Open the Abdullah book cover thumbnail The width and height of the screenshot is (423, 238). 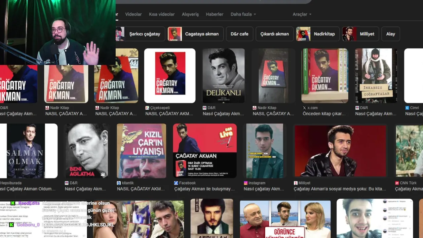[212, 218]
